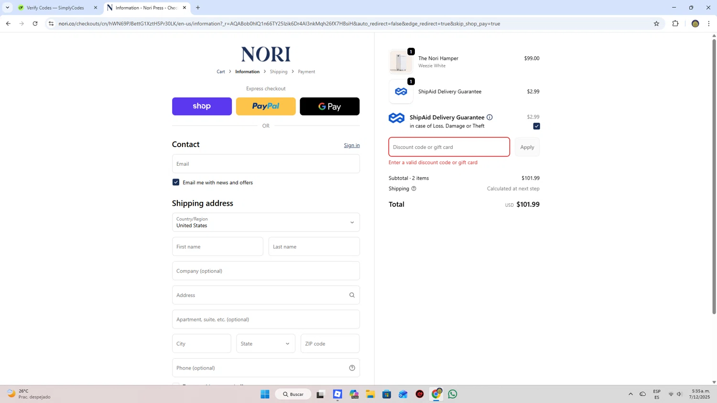Open the Chrome three-dot menu
Image resolution: width=717 pixels, height=403 pixels.
[x=709, y=23]
